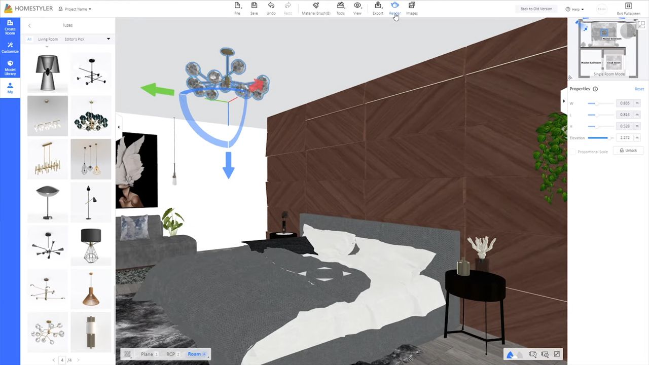Click the green move arrow gizmo
649x365 pixels.
click(x=157, y=90)
